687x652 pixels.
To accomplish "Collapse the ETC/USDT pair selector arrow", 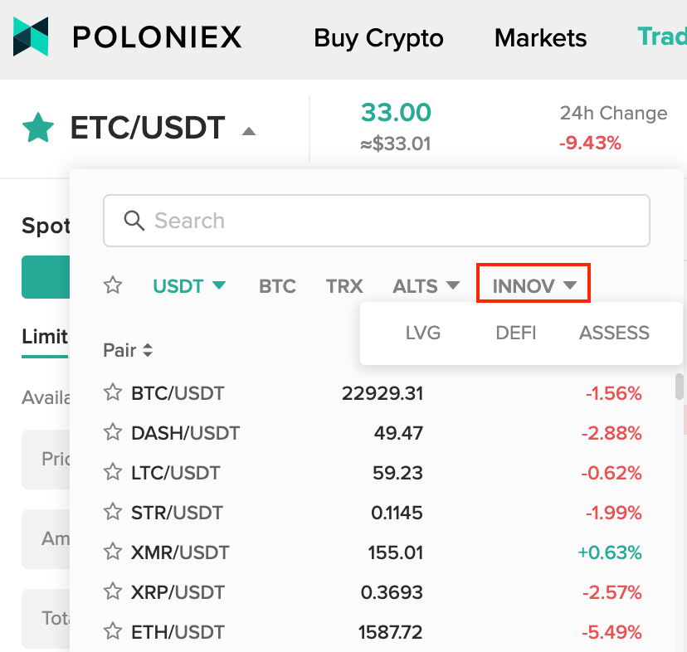I will pos(249,131).
